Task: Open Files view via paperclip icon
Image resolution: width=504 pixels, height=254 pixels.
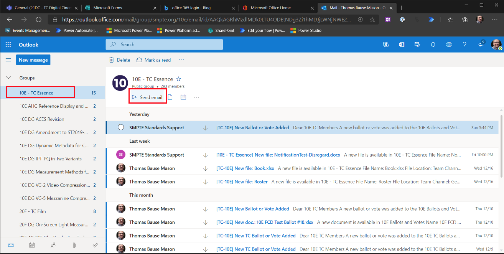Action: (74, 245)
